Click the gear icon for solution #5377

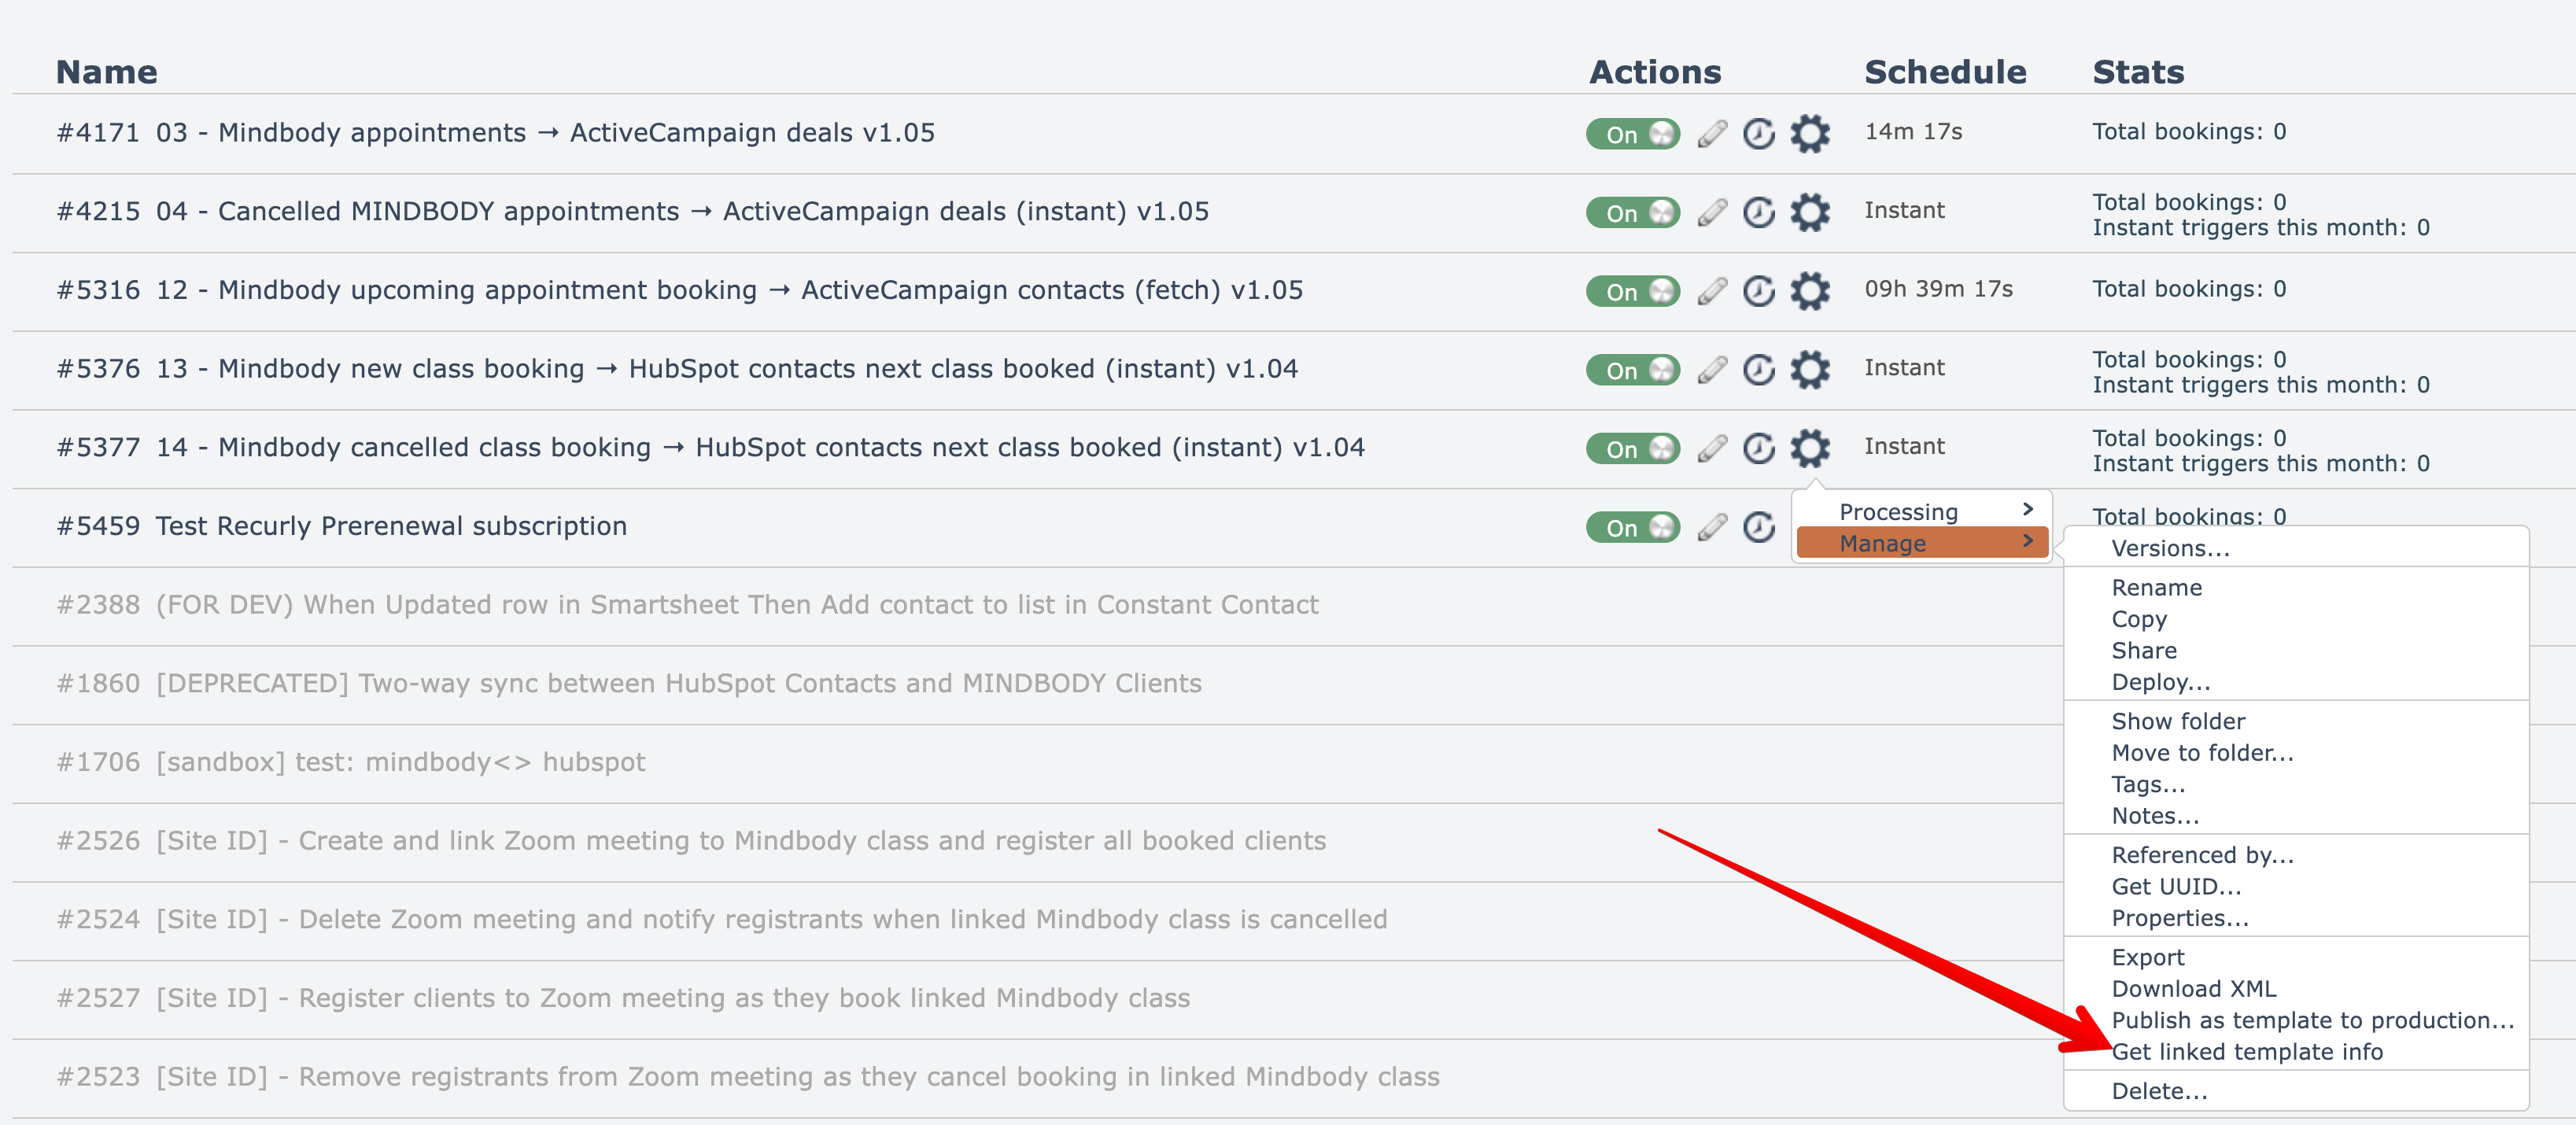click(x=1809, y=448)
